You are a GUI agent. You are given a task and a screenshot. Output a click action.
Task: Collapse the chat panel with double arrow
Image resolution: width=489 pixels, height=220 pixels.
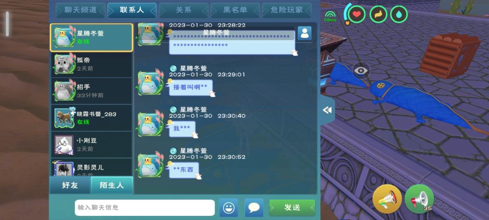tap(327, 110)
